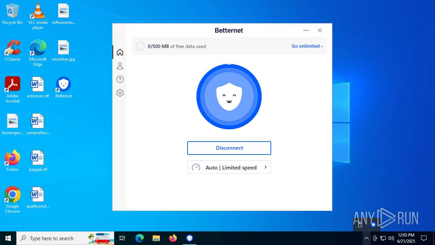The height and width of the screenshot is (245, 435).
Task: Select the Adobe Acrobat desktop shortcut
Action: (x=13, y=90)
